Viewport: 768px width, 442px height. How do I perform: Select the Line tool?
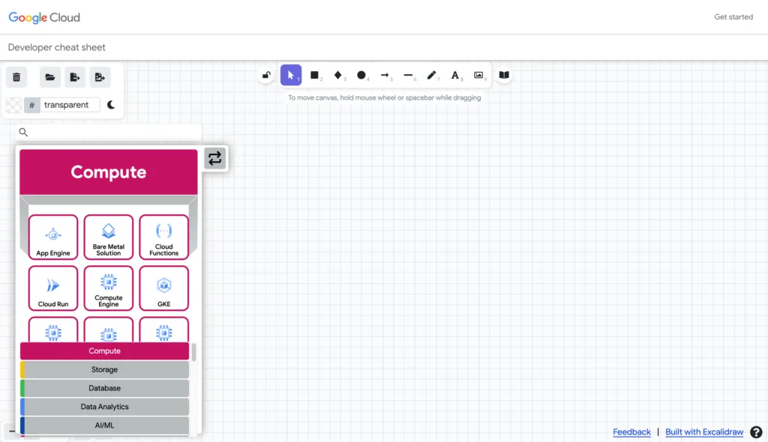[409, 76]
